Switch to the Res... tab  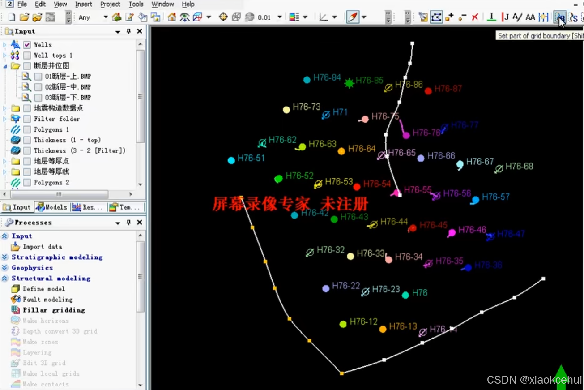click(89, 207)
